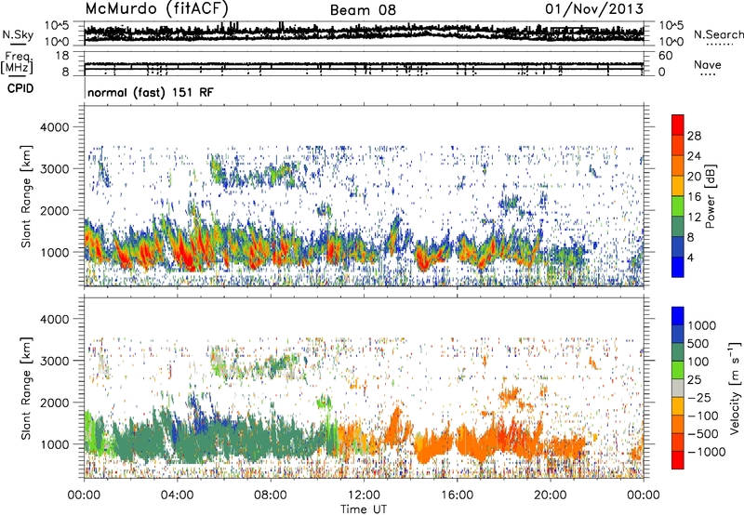The height and width of the screenshot is (515, 744).
Task: Click the "Time UT" axis title
Action: coord(364,509)
